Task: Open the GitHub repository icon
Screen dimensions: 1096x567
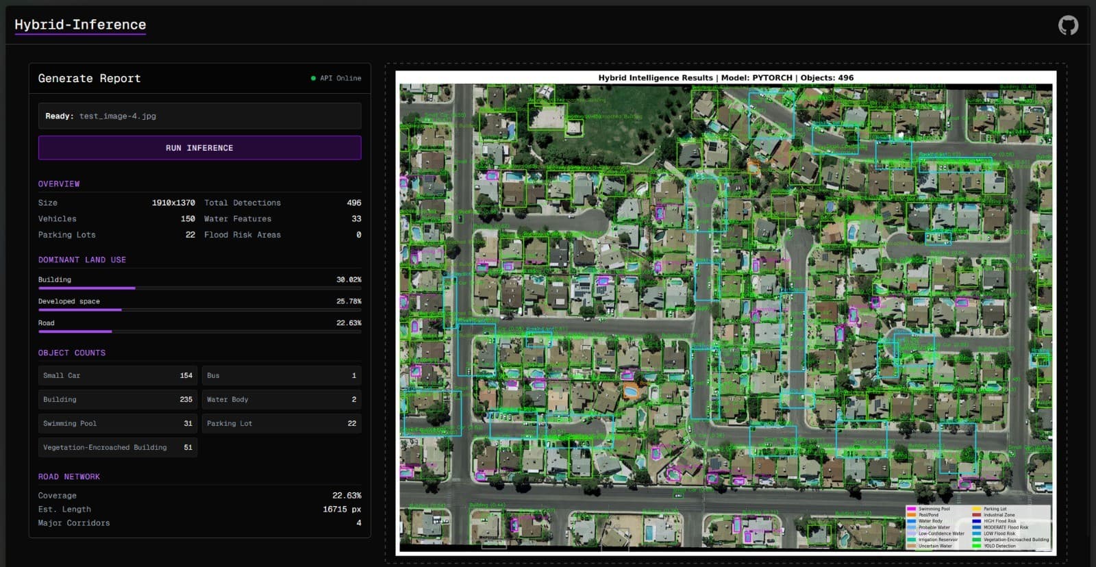Action: 1068,25
